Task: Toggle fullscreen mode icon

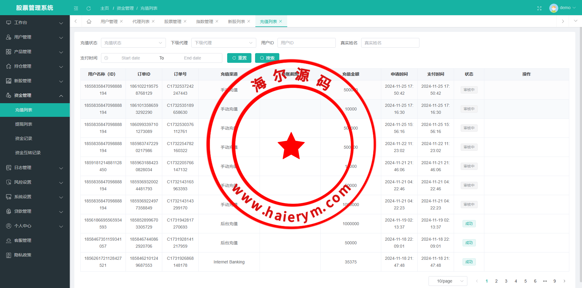Action: [539, 8]
